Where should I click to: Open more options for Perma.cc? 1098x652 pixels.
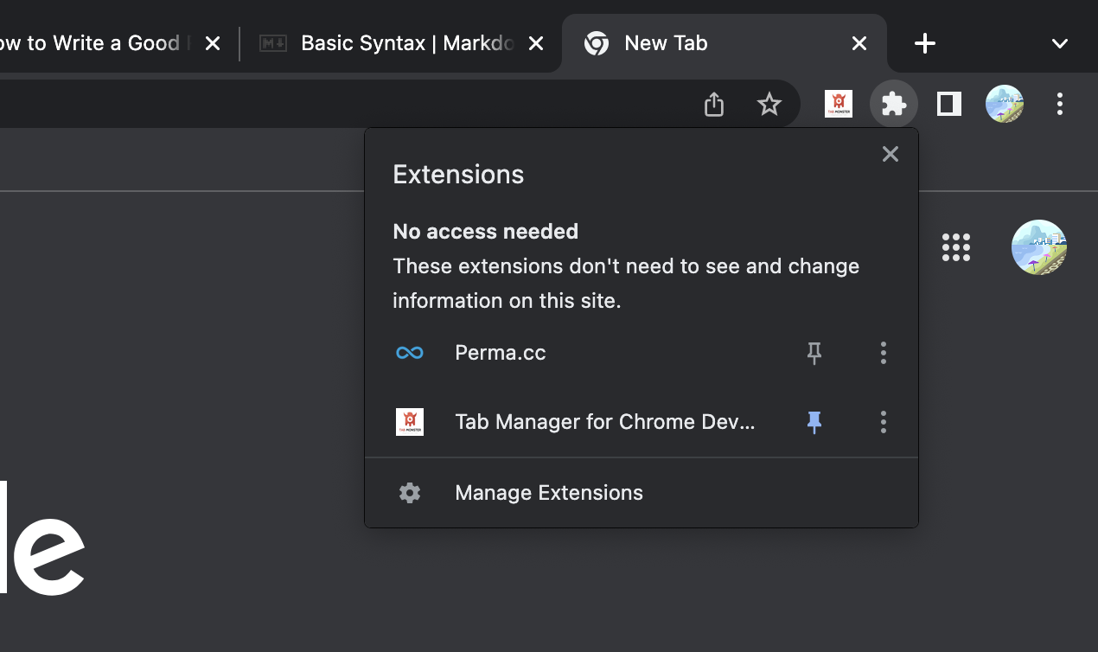coord(883,353)
